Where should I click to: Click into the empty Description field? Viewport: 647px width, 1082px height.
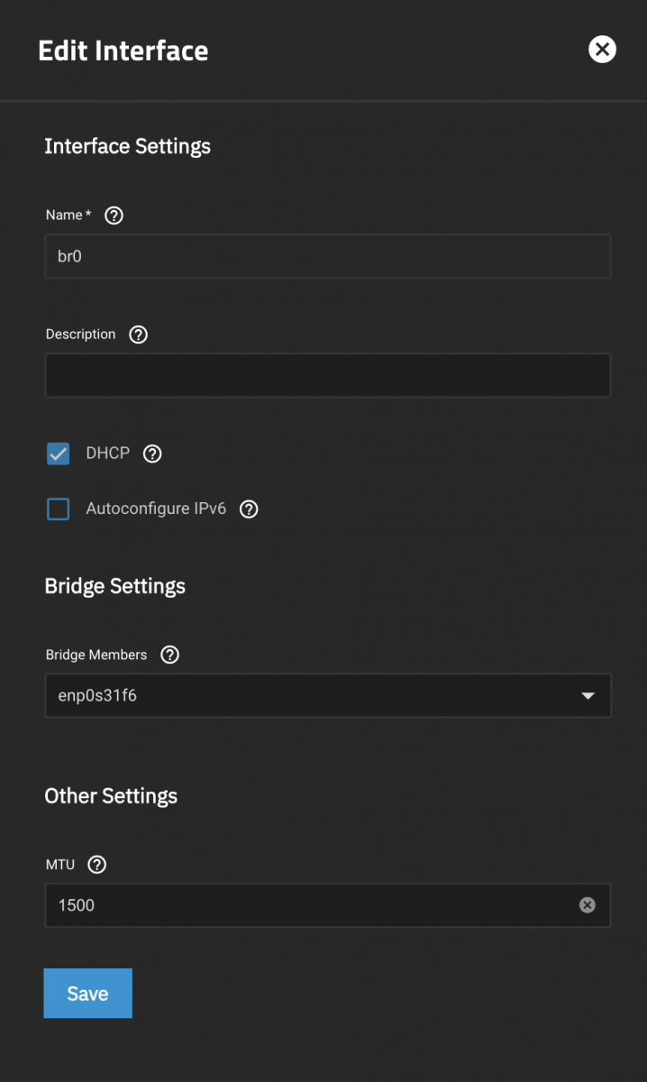pyautogui.click(x=328, y=375)
